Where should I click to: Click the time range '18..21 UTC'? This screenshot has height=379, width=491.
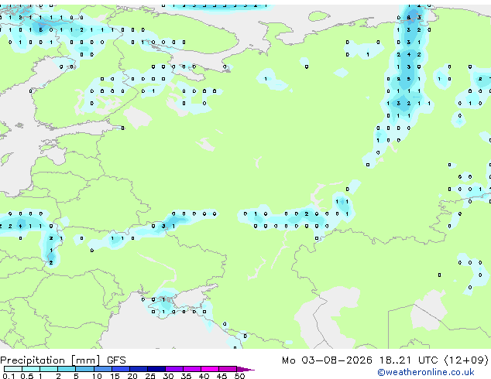pyautogui.click(x=408, y=360)
